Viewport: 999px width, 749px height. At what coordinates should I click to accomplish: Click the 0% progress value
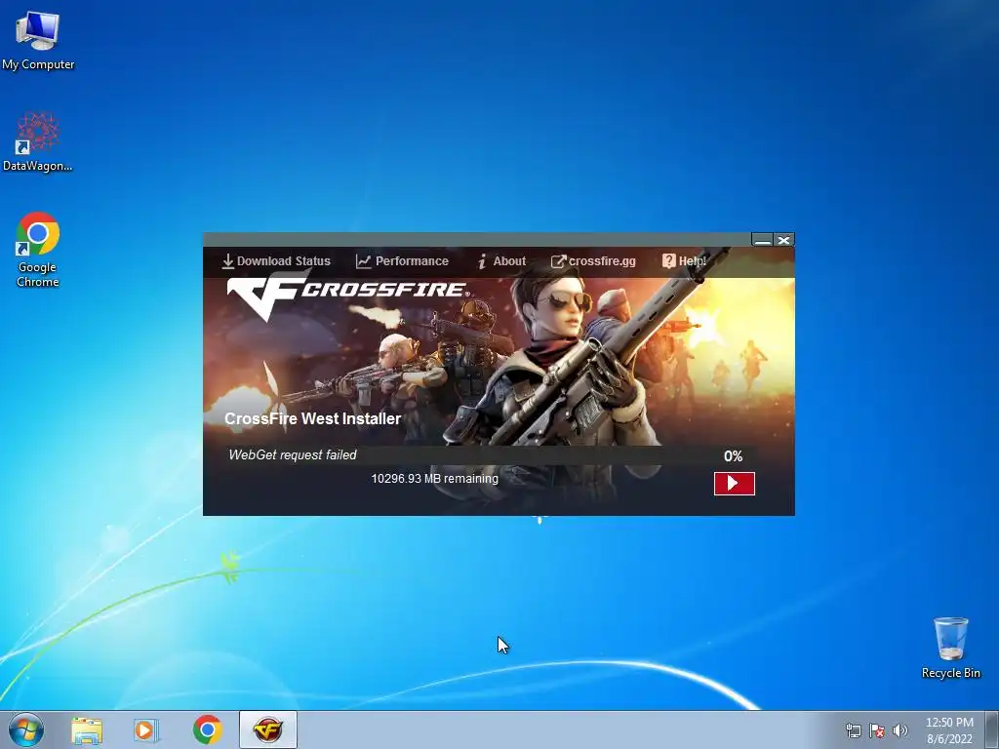(x=733, y=456)
